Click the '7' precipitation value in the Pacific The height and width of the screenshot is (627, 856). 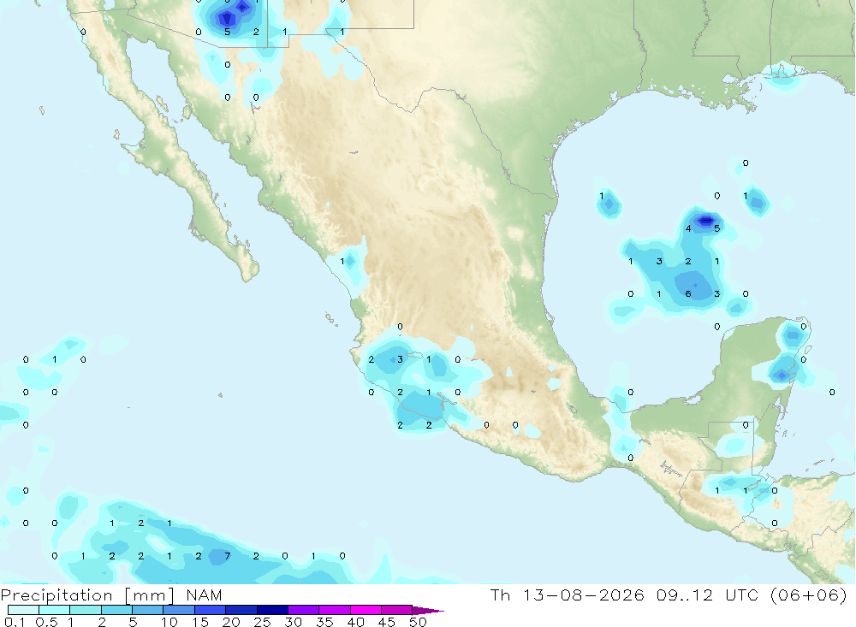pyautogui.click(x=227, y=556)
